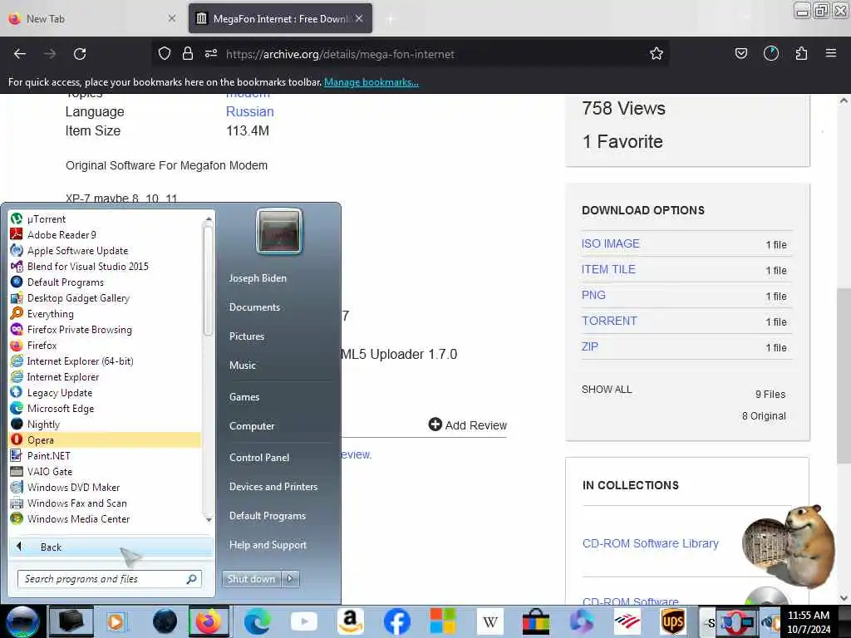Click the tracking protection shield icon

[x=165, y=53]
